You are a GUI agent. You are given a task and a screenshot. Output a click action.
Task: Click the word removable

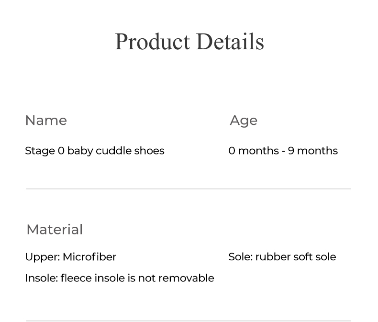coord(186,278)
